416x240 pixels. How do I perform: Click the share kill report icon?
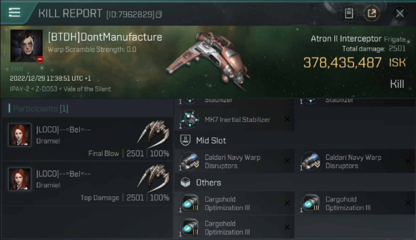coord(372,13)
